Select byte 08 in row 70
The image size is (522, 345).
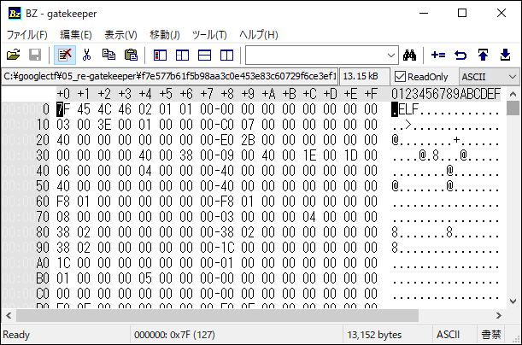[x=63, y=217]
